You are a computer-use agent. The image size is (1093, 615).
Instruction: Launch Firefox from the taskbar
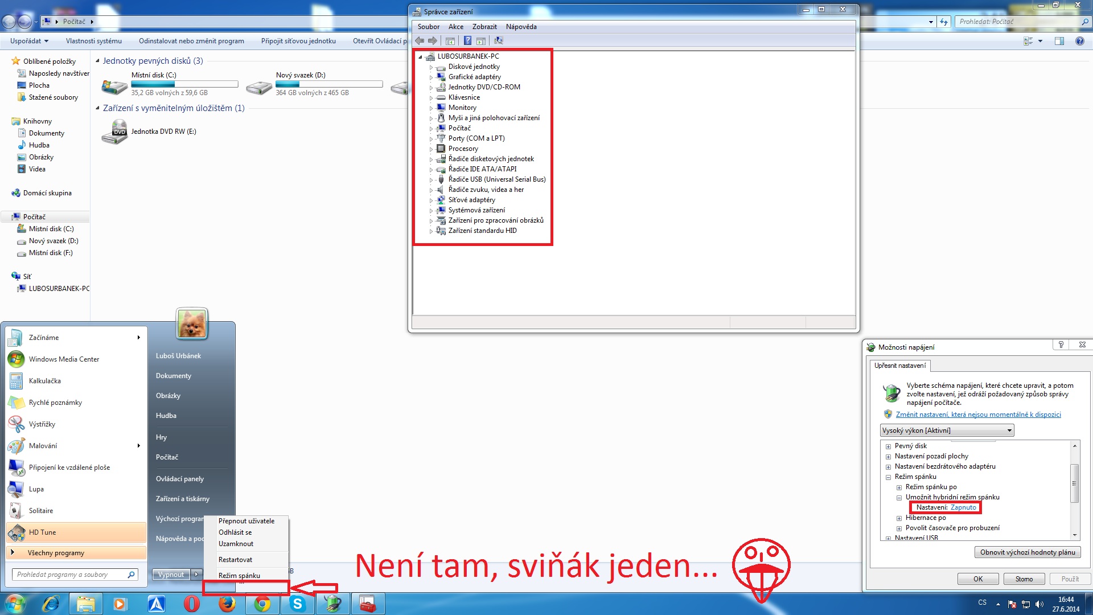coord(227,604)
